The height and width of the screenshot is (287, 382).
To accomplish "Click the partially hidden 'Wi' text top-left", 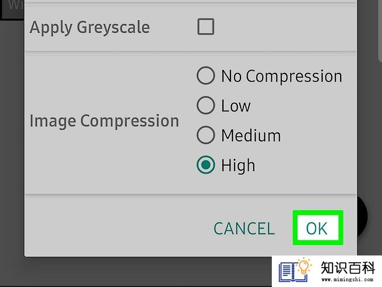I will [14, 5].
